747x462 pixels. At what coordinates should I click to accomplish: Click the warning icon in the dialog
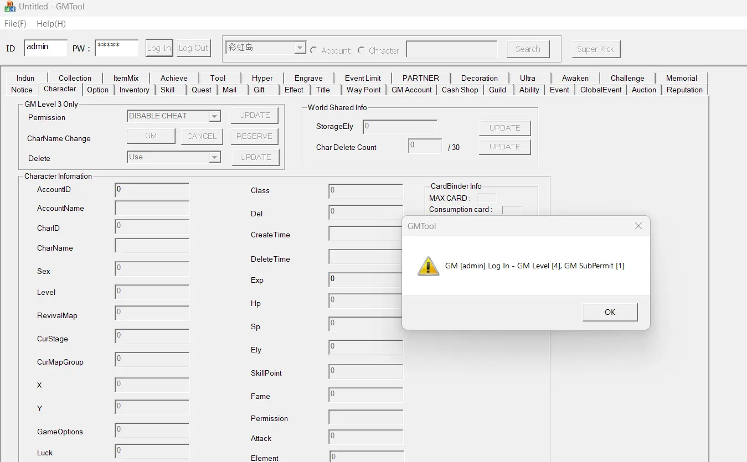pyautogui.click(x=428, y=266)
